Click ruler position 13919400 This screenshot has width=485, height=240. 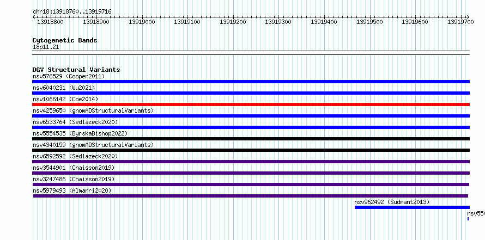tap(324, 22)
